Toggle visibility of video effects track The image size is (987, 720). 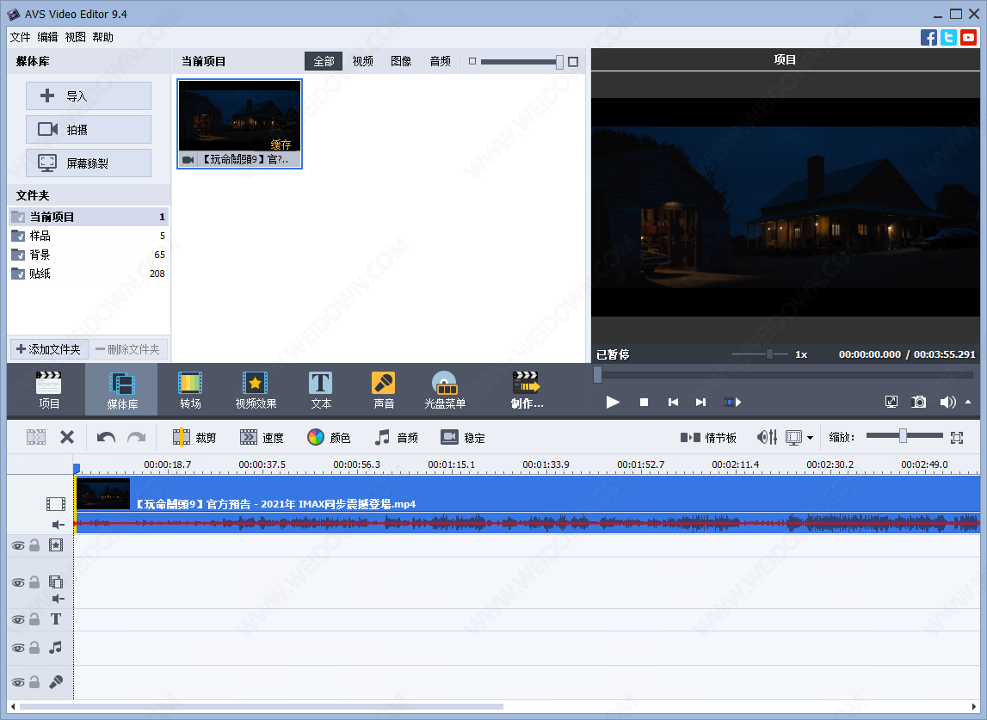tap(18, 545)
